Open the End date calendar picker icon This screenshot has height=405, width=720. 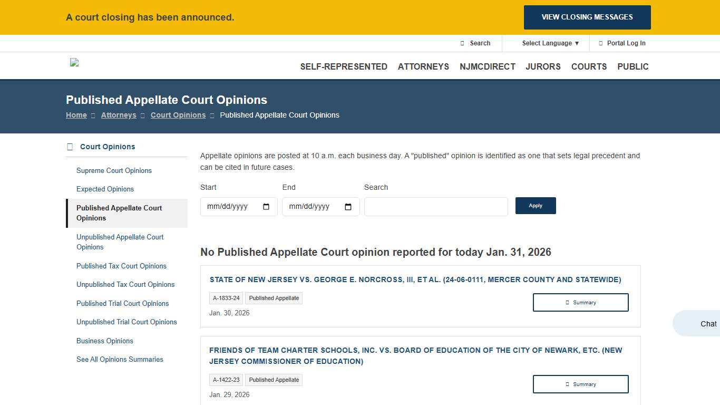coord(348,207)
